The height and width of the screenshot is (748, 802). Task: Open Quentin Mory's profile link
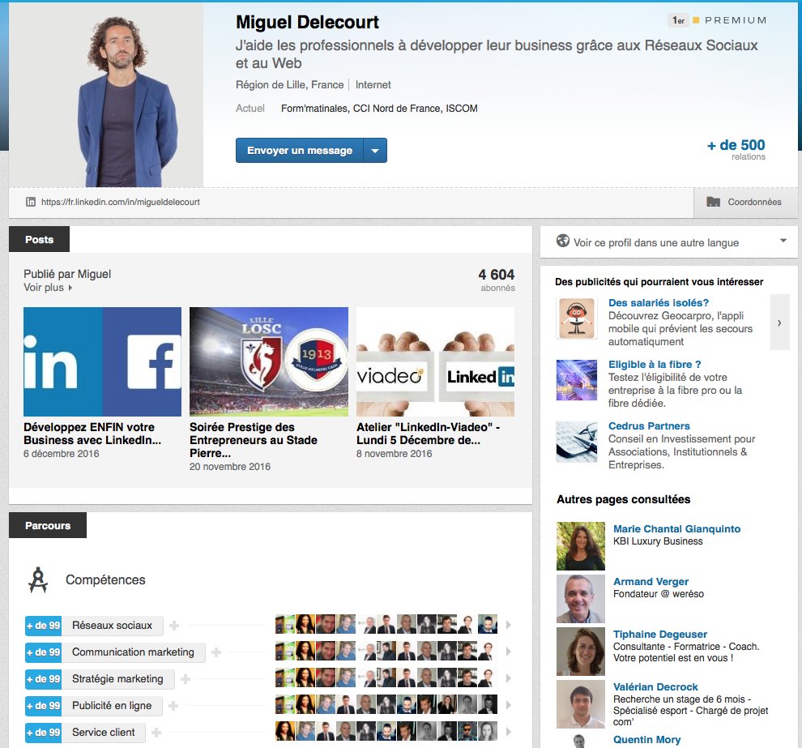(x=646, y=740)
